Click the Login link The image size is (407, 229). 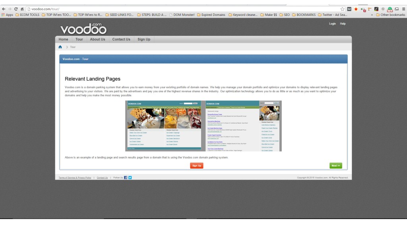point(333,23)
